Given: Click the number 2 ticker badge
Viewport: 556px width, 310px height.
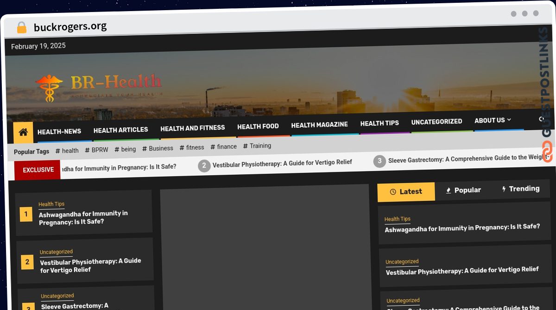Looking at the screenshot, I should click(204, 165).
